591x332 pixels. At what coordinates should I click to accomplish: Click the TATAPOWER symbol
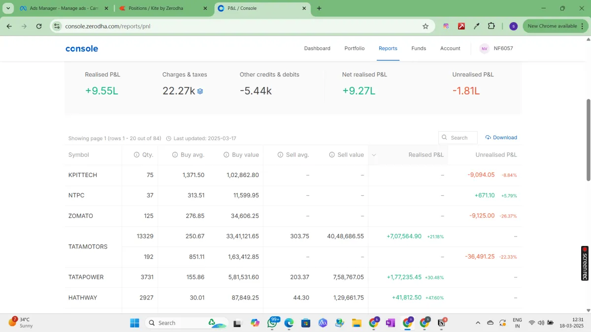coord(86,277)
